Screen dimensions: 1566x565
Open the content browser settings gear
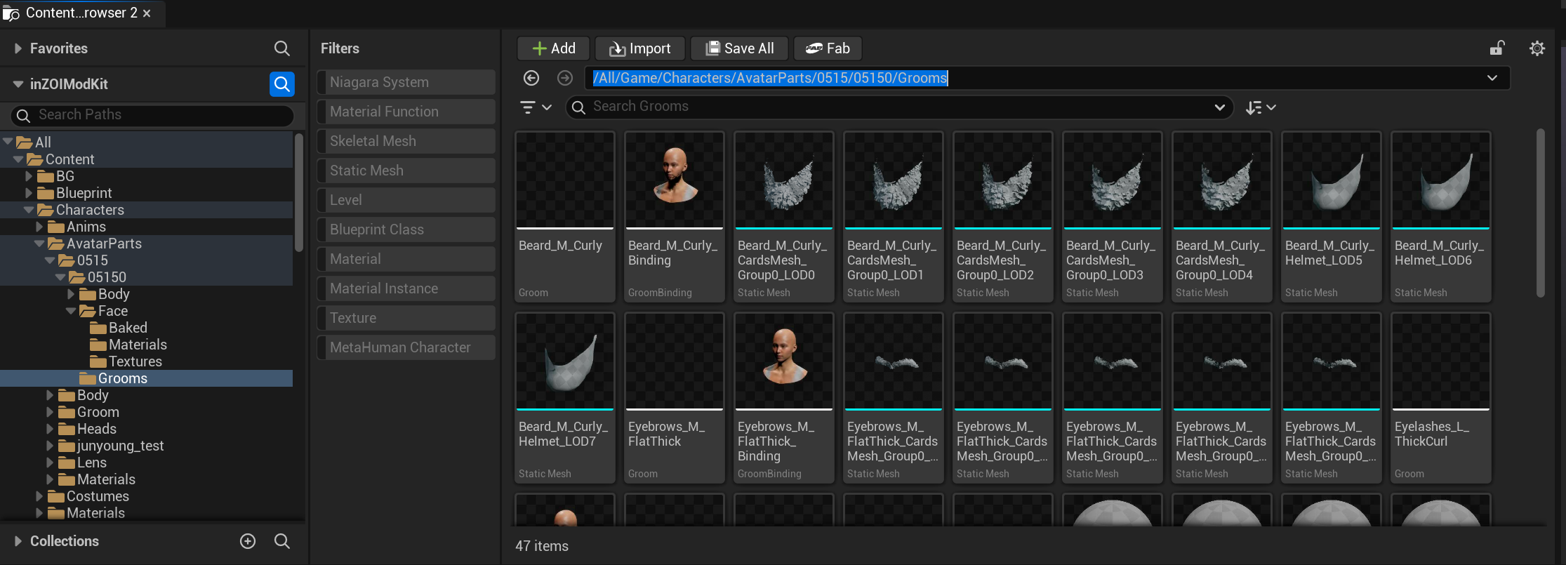point(1537,48)
